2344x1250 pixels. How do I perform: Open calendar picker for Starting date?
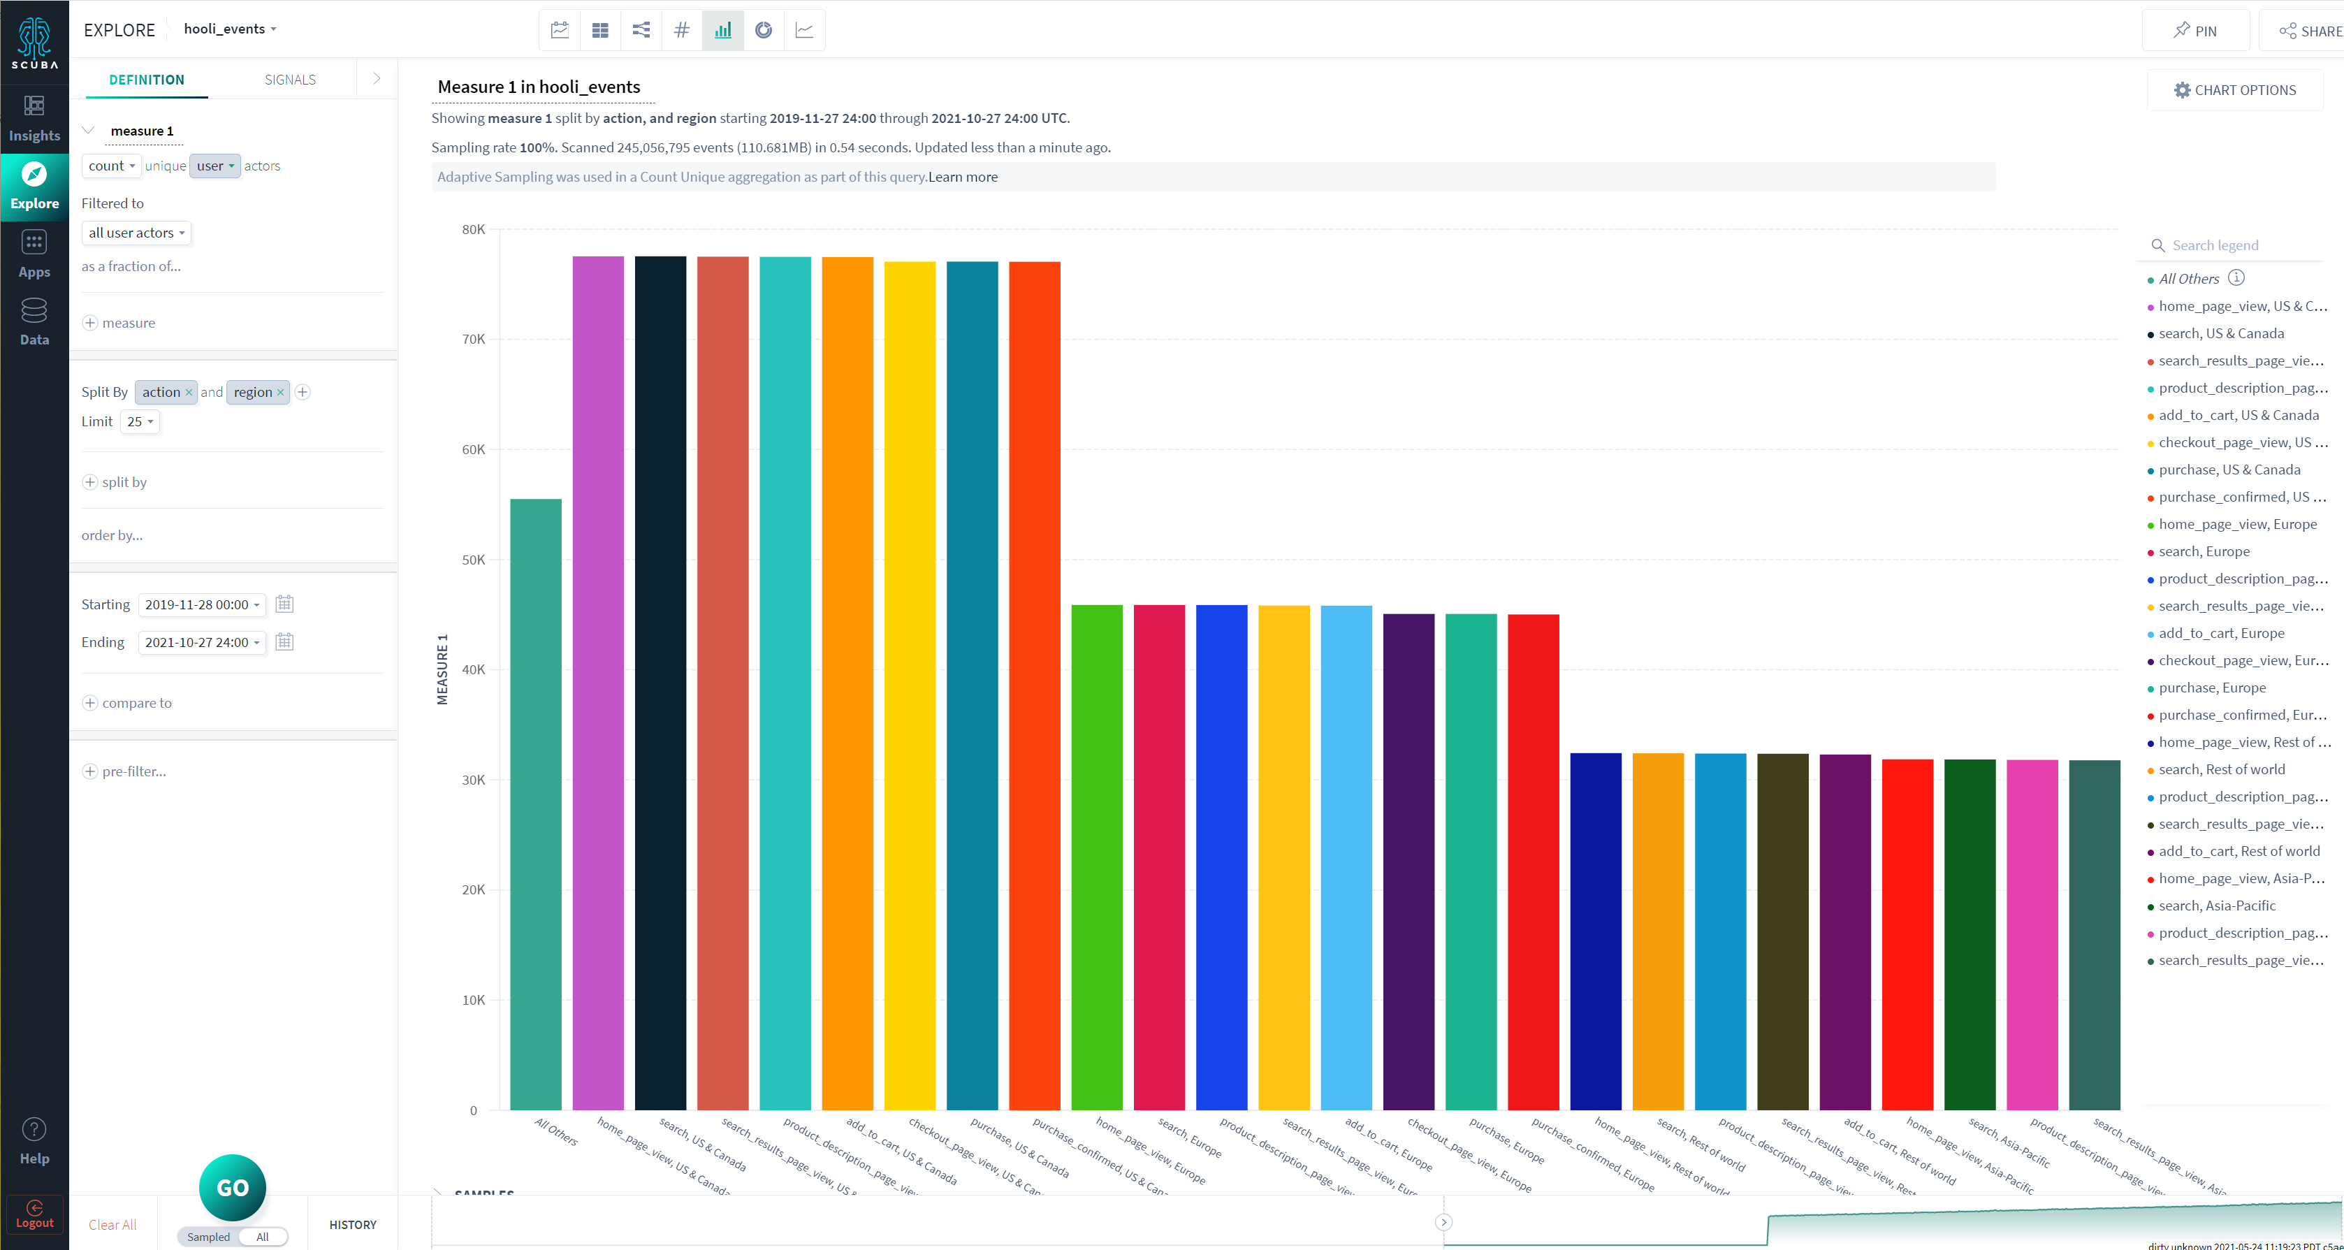[x=285, y=604]
